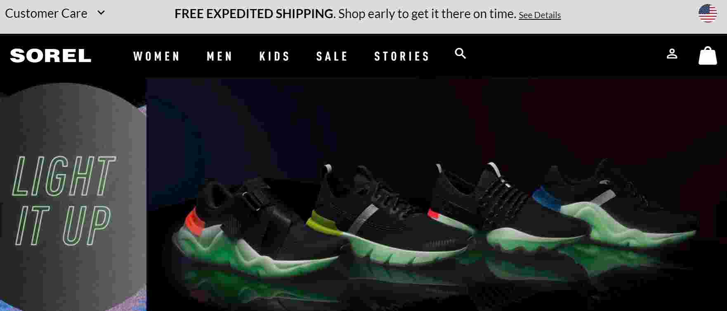Go home via the SOREL logo
This screenshot has height=311, width=727.
pos(51,56)
